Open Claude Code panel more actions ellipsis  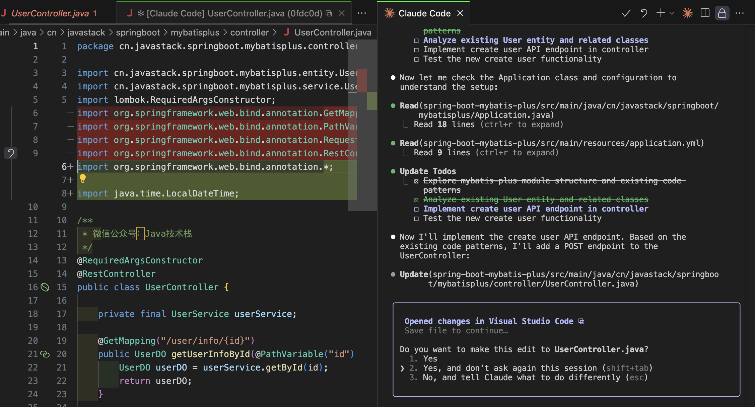pos(740,13)
